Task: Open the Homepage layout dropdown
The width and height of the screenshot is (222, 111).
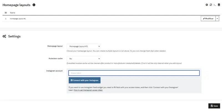Action: coord(84,46)
